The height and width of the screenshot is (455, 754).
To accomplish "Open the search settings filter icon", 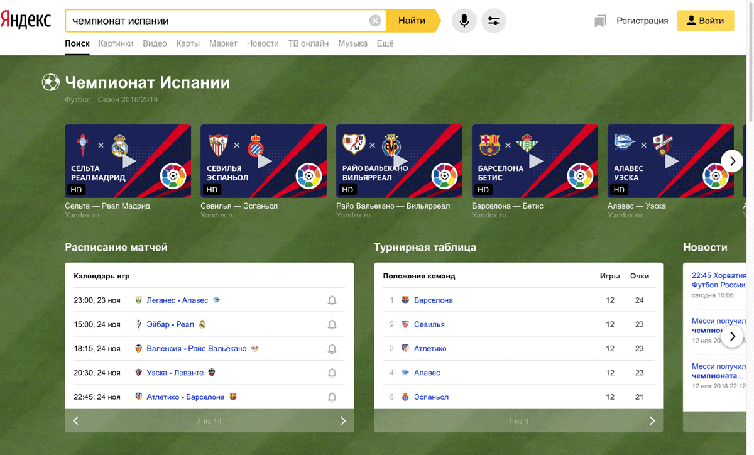I will 493,21.
